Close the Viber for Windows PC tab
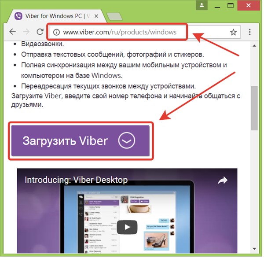This screenshot has height=258, width=264. point(96,16)
